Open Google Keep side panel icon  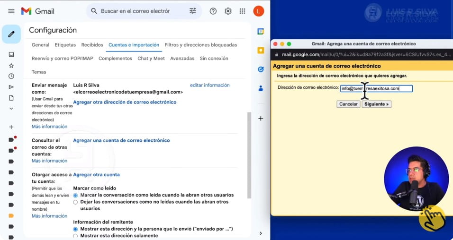(x=261, y=51)
